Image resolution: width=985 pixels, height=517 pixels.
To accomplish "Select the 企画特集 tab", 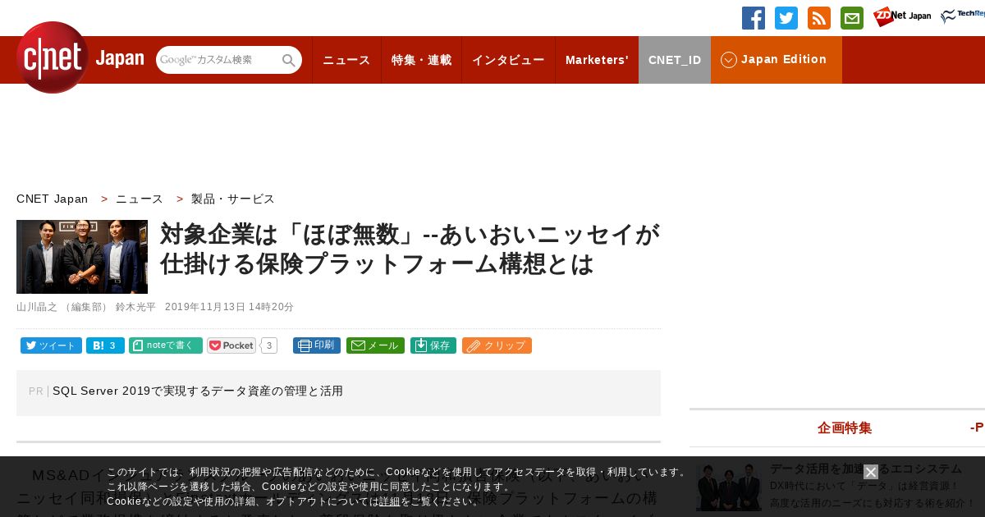I will [x=845, y=428].
